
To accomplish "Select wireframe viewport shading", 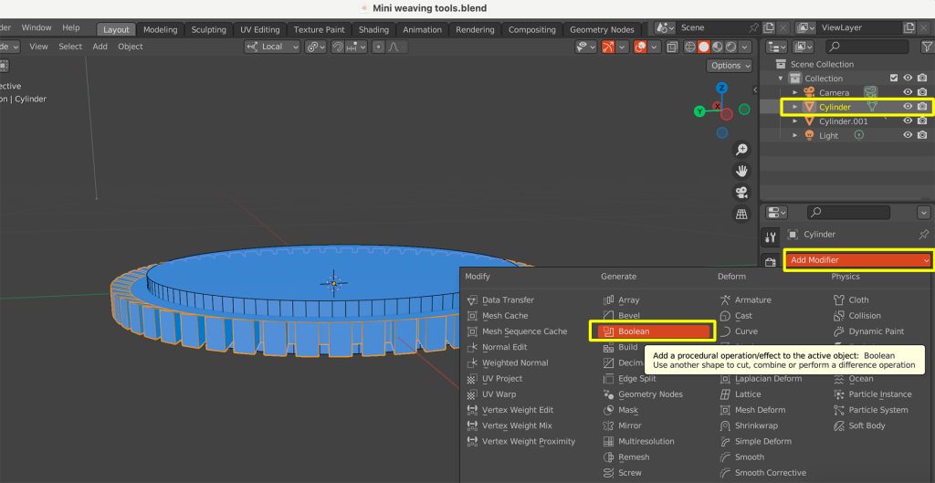I will coord(690,47).
